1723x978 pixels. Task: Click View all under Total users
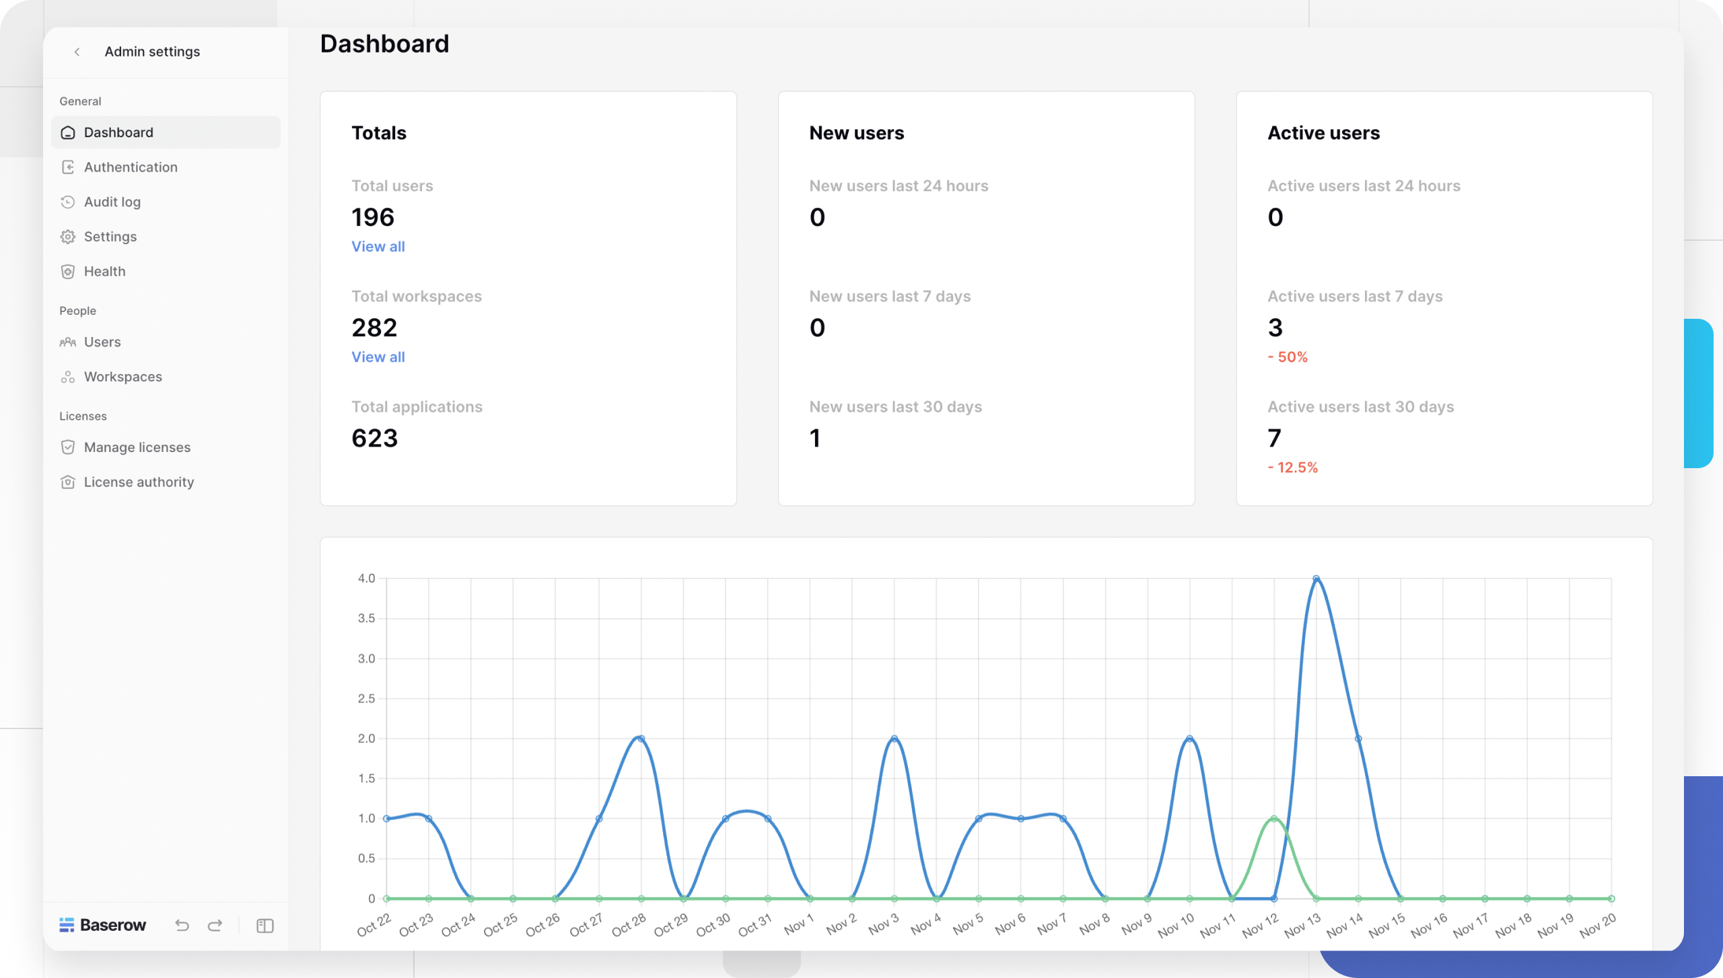coord(378,246)
